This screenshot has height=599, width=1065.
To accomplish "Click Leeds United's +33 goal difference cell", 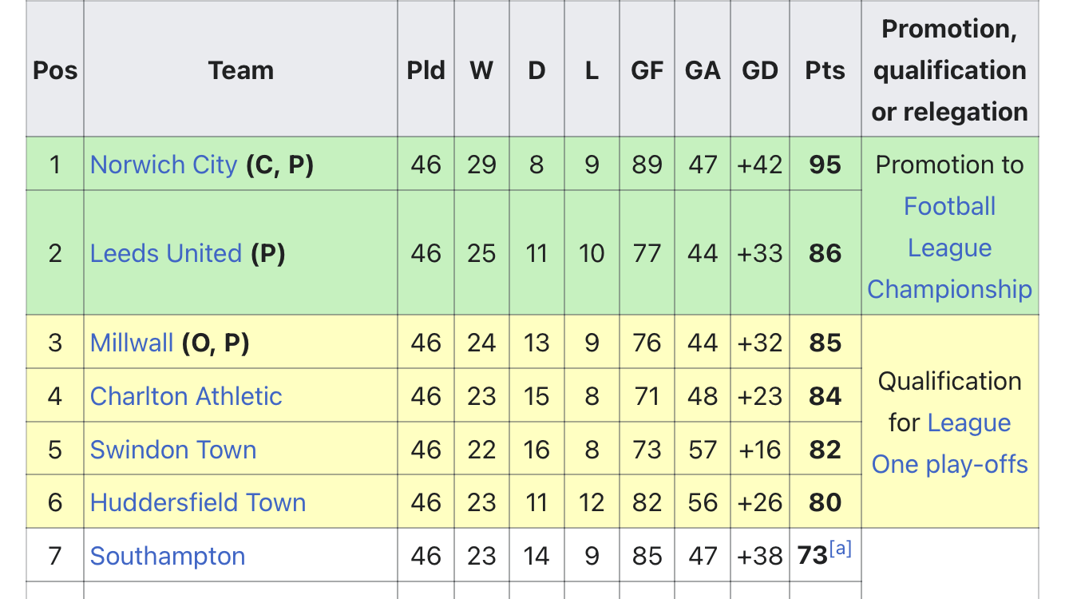I will tap(760, 252).
